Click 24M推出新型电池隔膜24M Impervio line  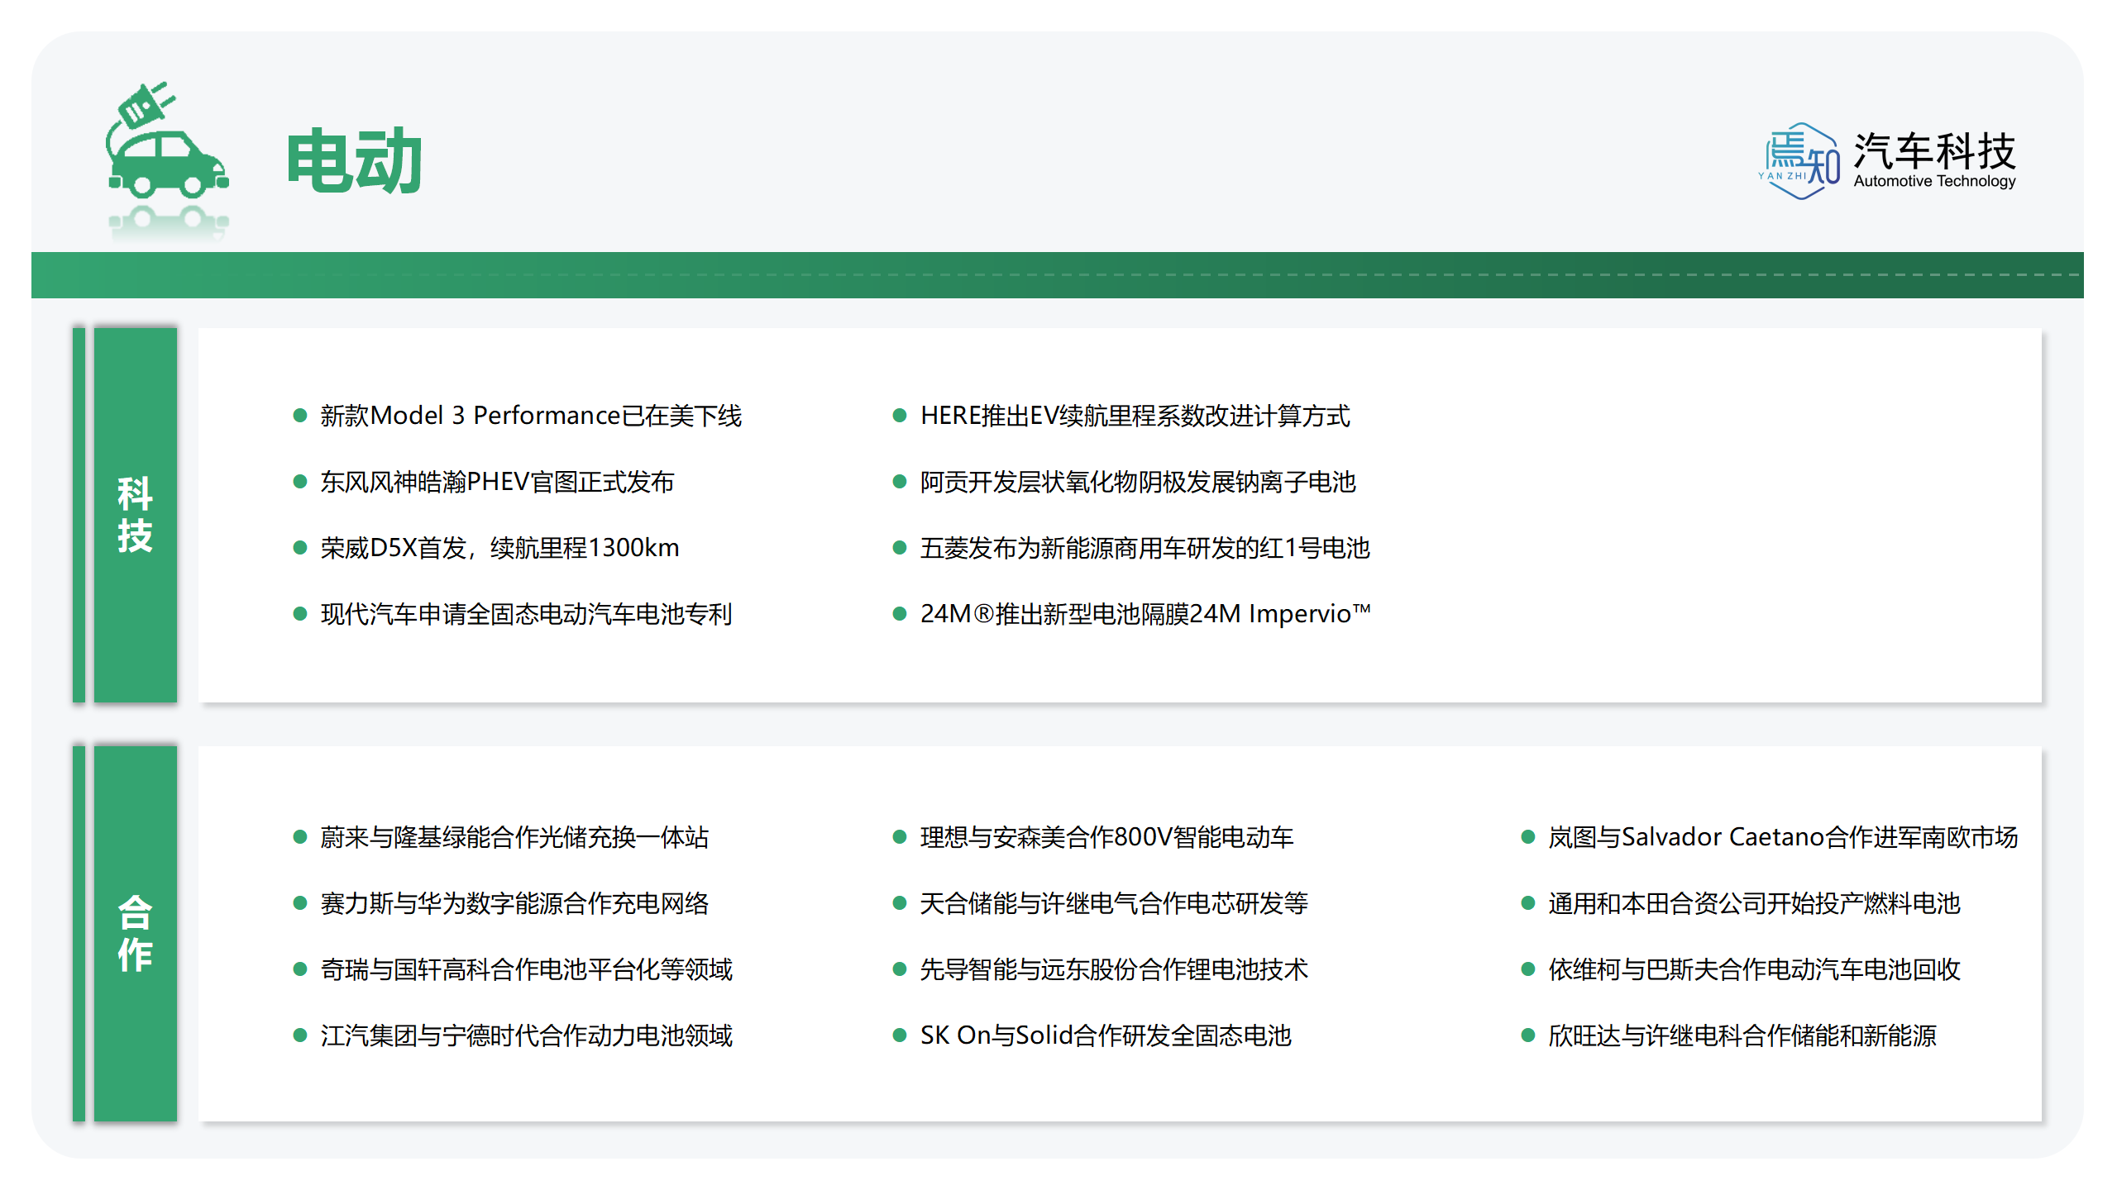(1145, 614)
